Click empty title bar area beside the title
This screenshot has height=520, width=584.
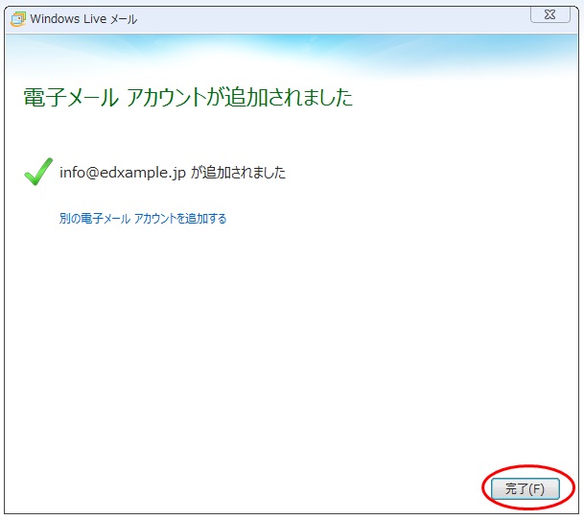tap(336, 18)
